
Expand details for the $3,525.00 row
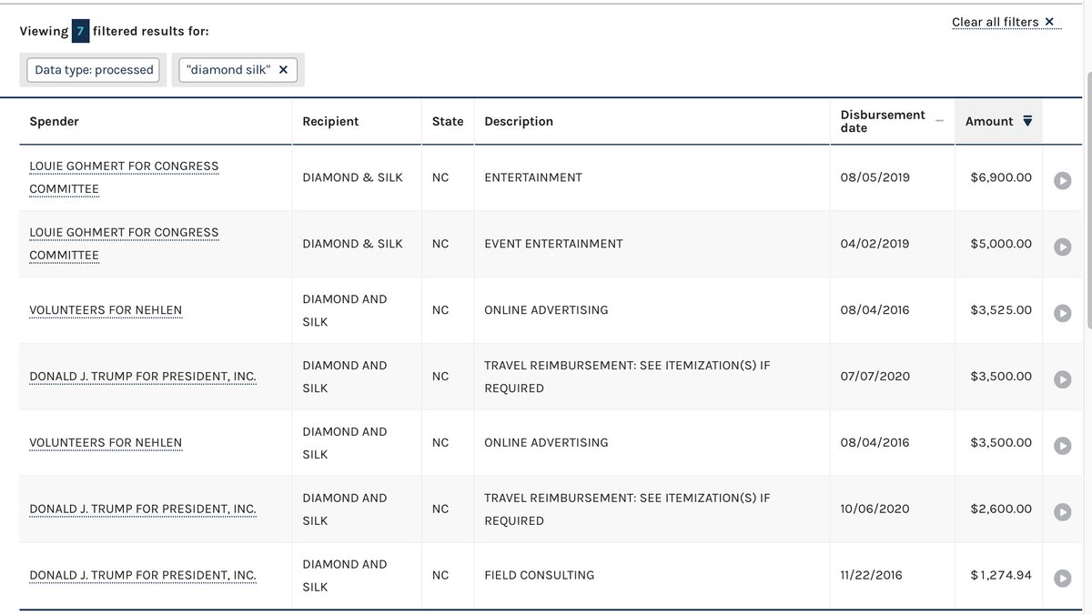[1062, 313]
